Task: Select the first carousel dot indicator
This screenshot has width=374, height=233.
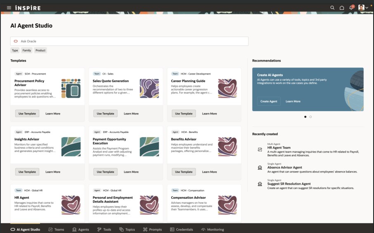Action: pyautogui.click(x=305, y=117)
